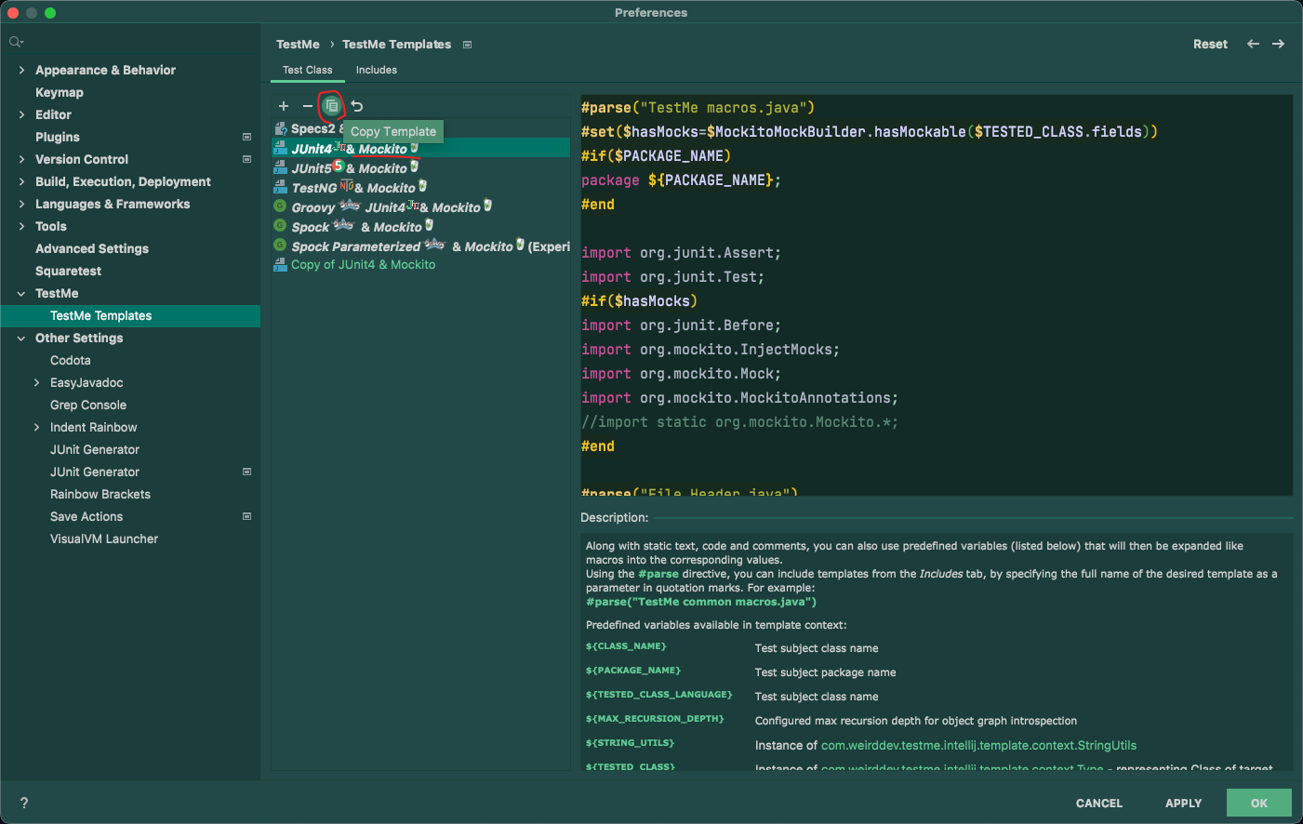
Task: Click the search icon in settings sidebar
Action: tap(16, 42)
